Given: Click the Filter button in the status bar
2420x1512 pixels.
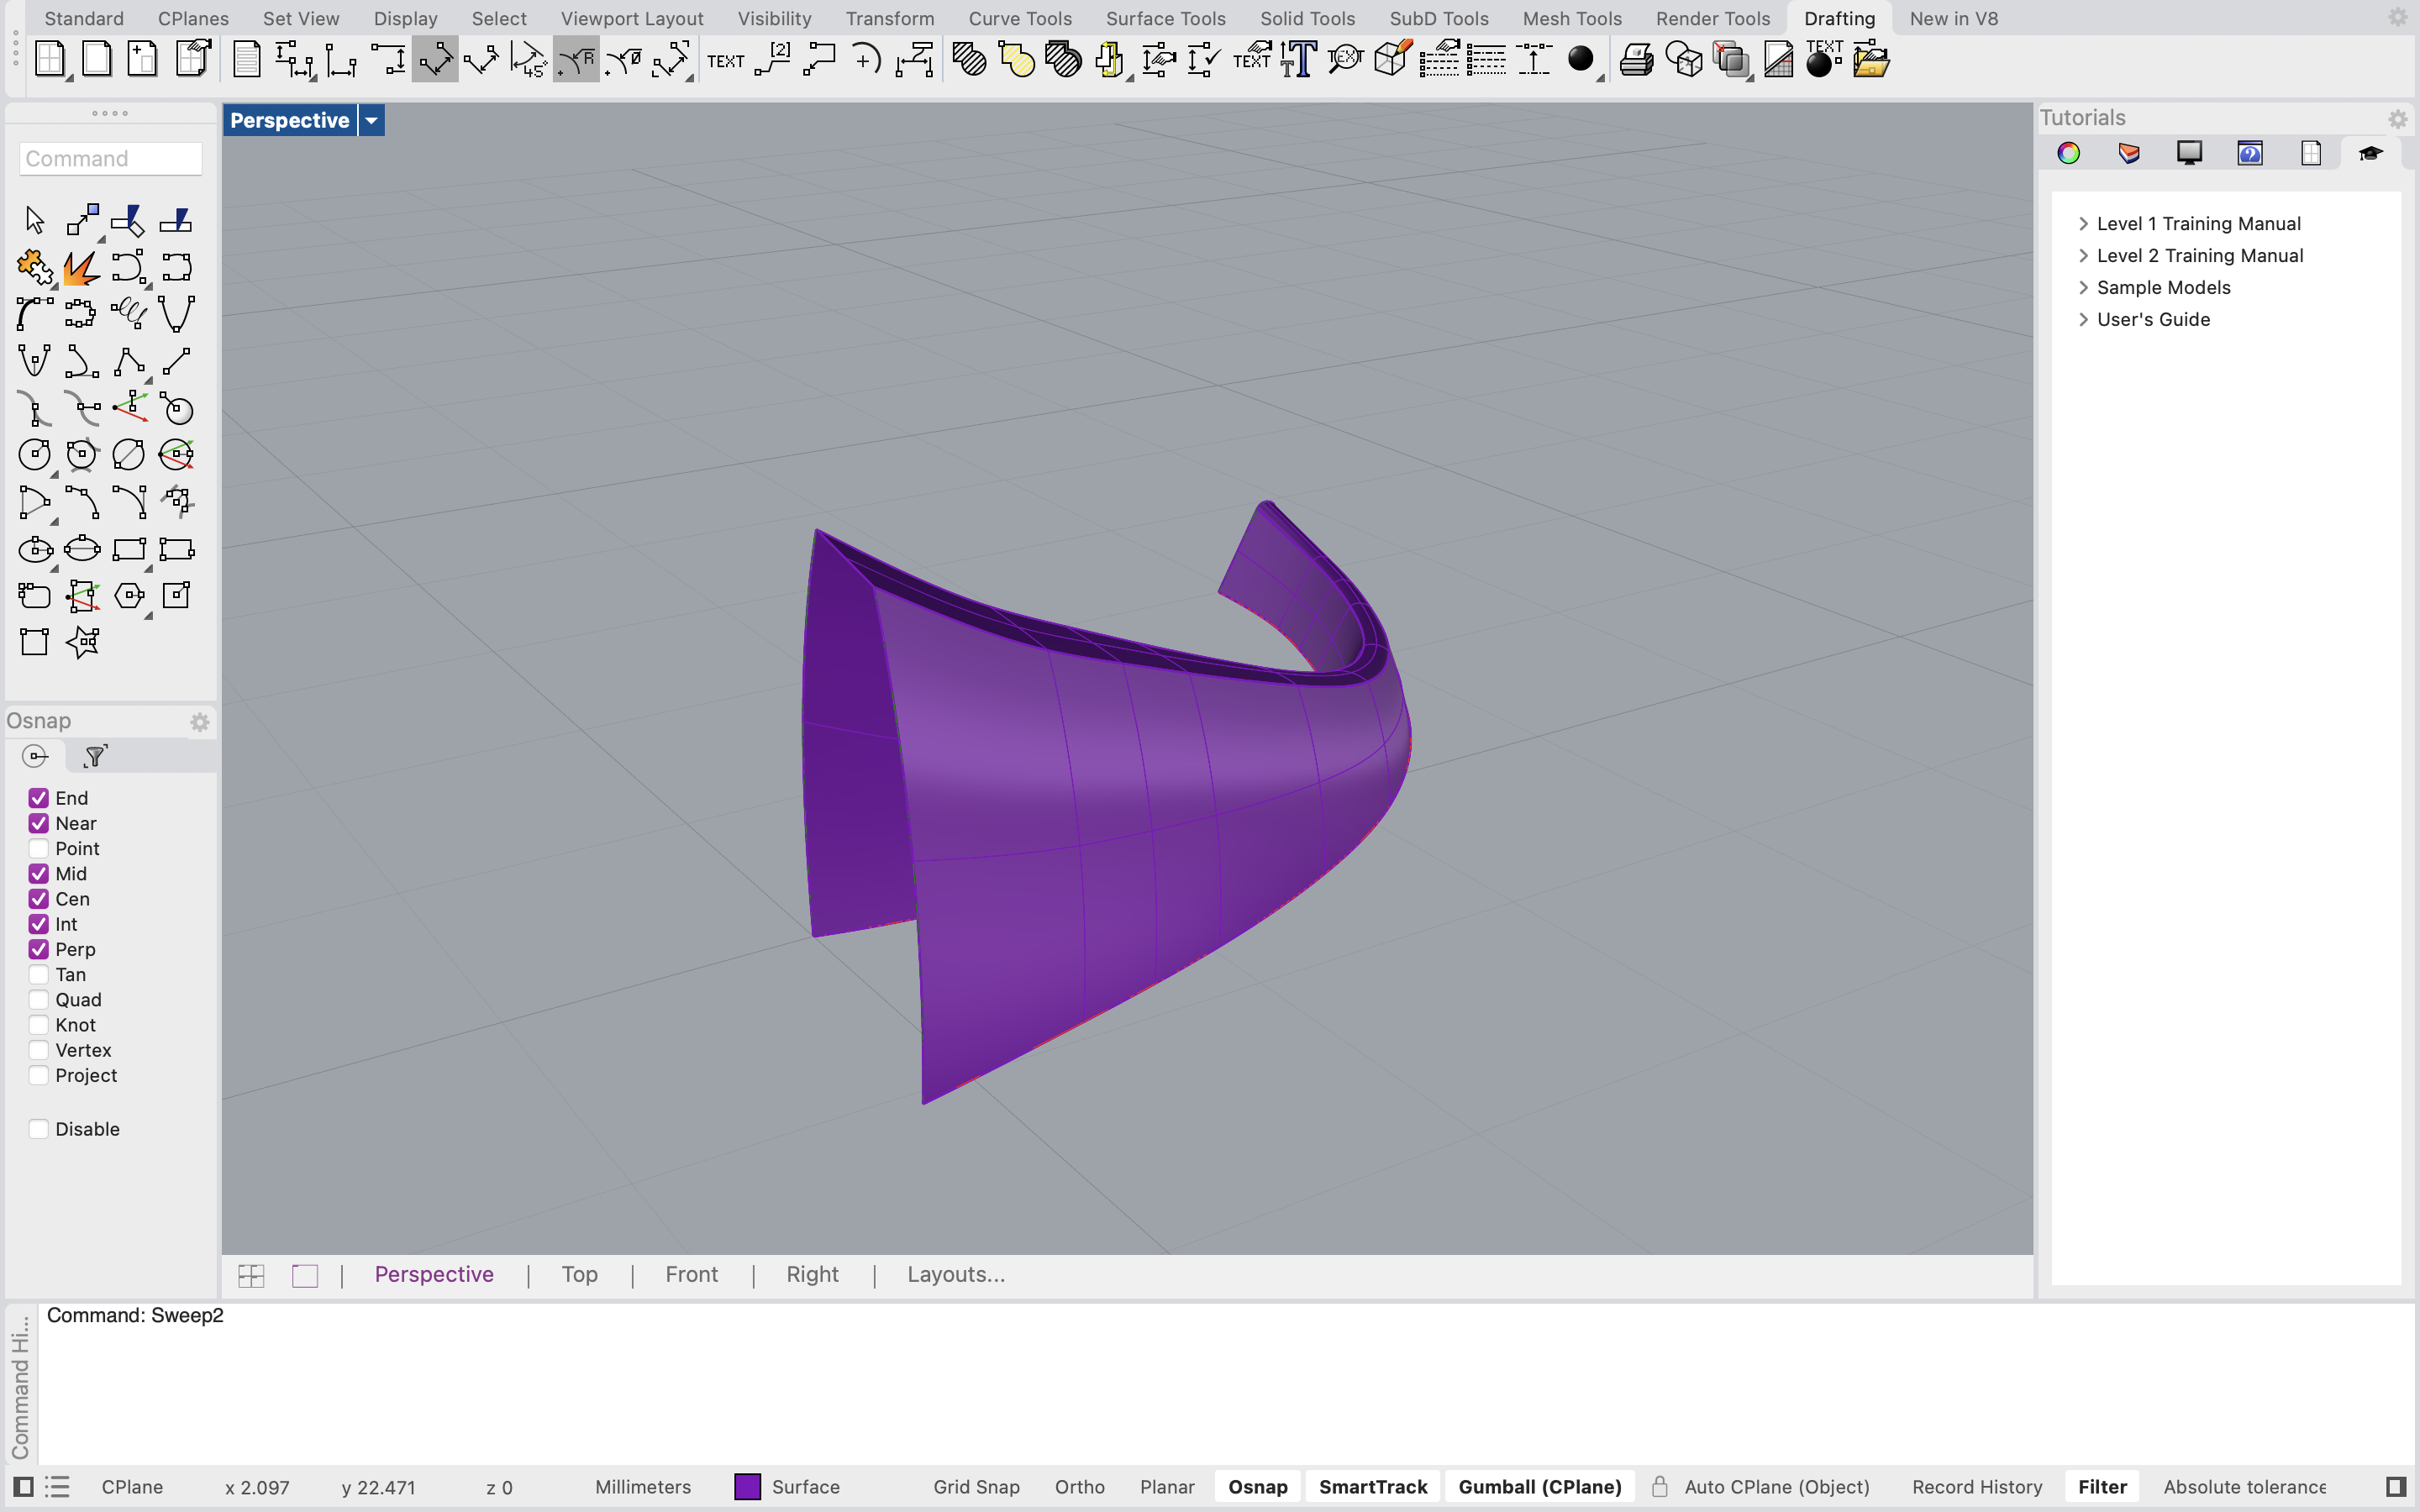Looking at the screenshot, I should click(x=2102, y=1486).
